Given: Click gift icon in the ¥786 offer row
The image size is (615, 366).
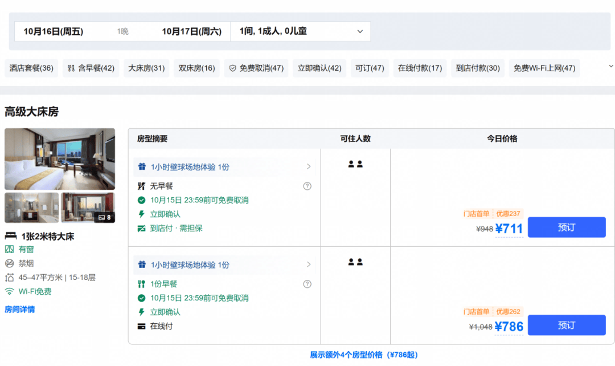Looking at the screenshot, I should (x=142, y=265).
